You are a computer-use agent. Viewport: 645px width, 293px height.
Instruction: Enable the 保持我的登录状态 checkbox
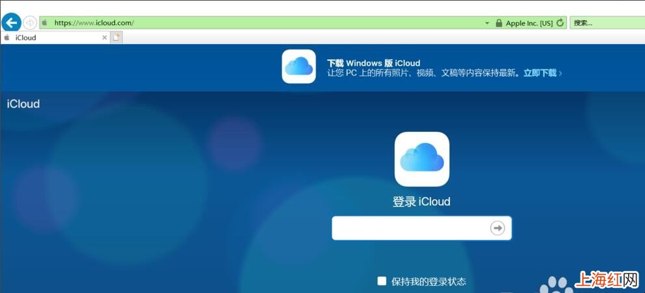click(x=382, y=281)
